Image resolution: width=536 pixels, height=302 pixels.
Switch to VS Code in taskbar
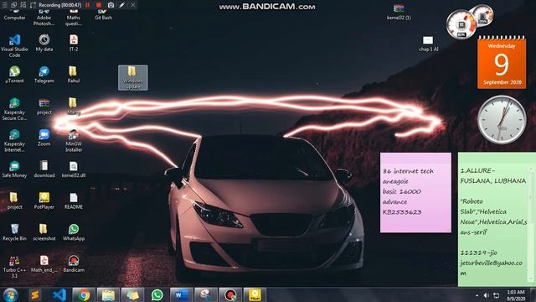pyautogui.click(x=59, y=294)
